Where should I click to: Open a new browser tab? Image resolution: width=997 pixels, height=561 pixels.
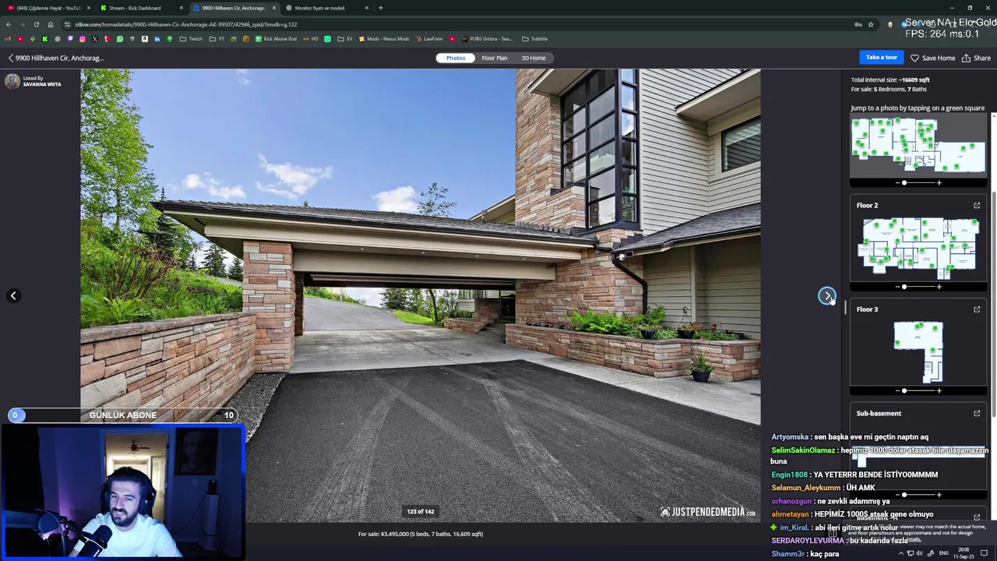coord(380,8)
